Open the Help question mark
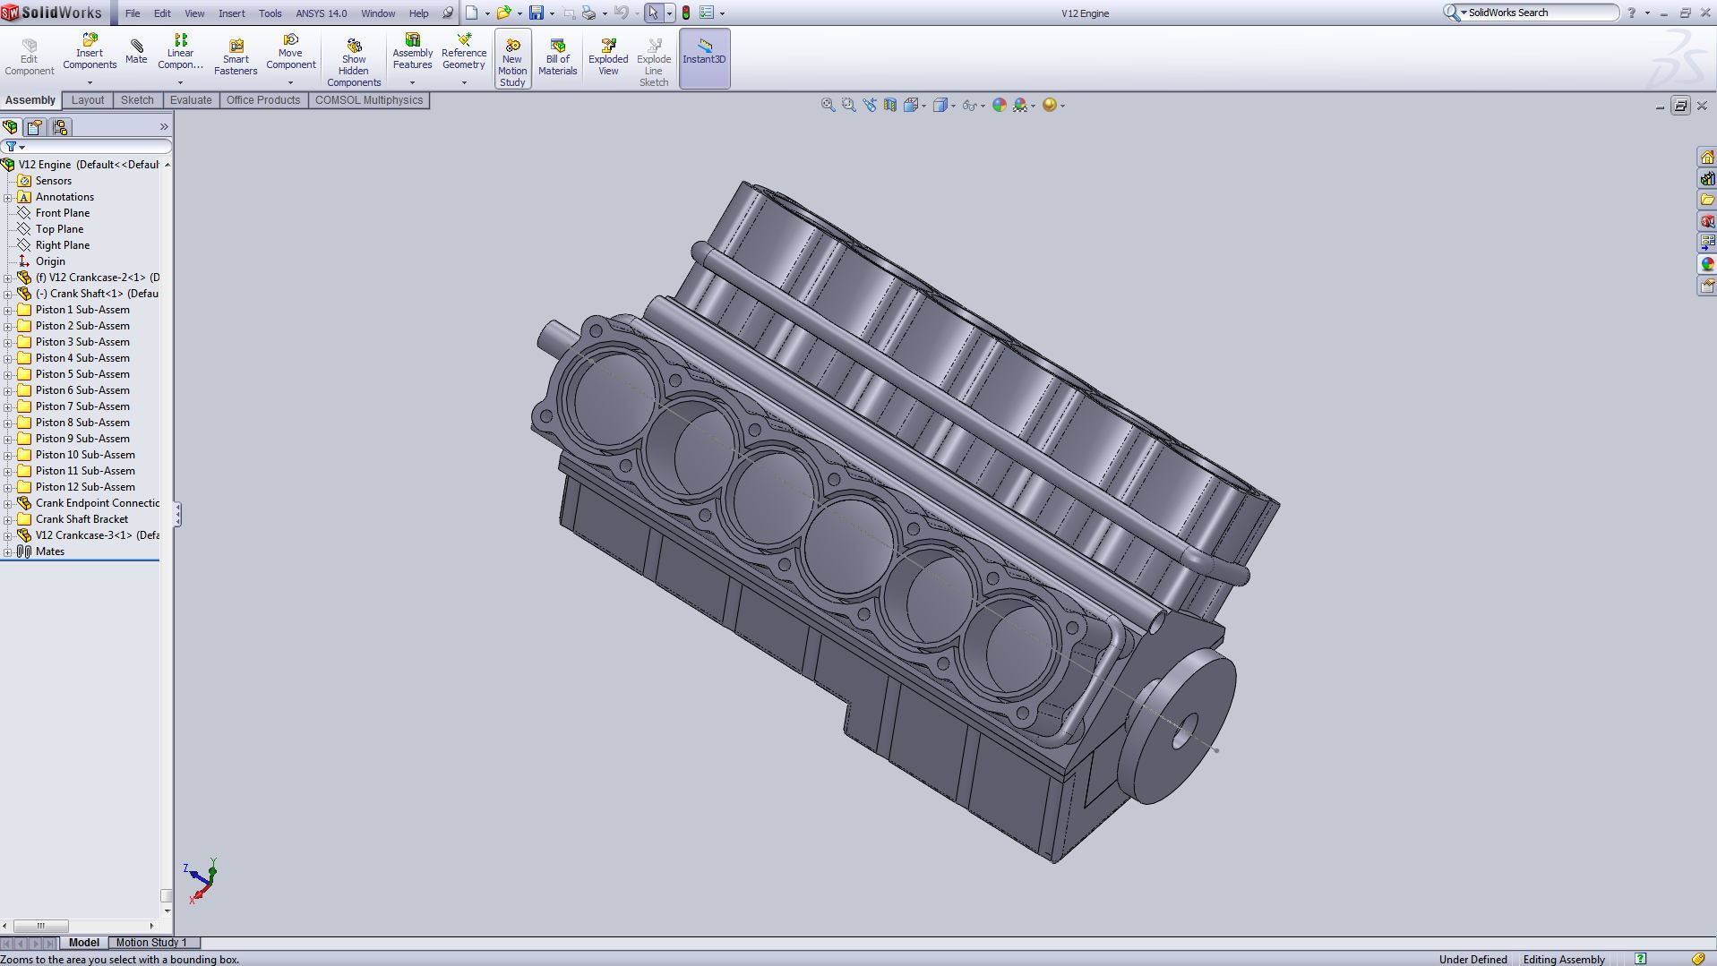 click(1632, 13)
